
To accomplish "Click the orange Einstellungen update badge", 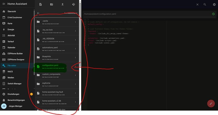I will click(31, 94).
